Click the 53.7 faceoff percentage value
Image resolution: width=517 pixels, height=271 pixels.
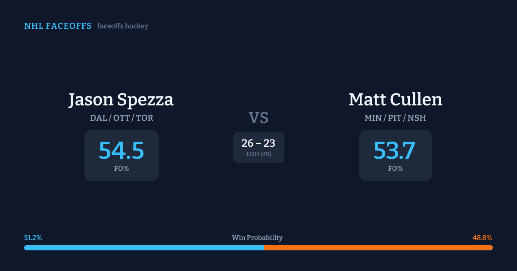pyautogui.click(x=394, y=151)
